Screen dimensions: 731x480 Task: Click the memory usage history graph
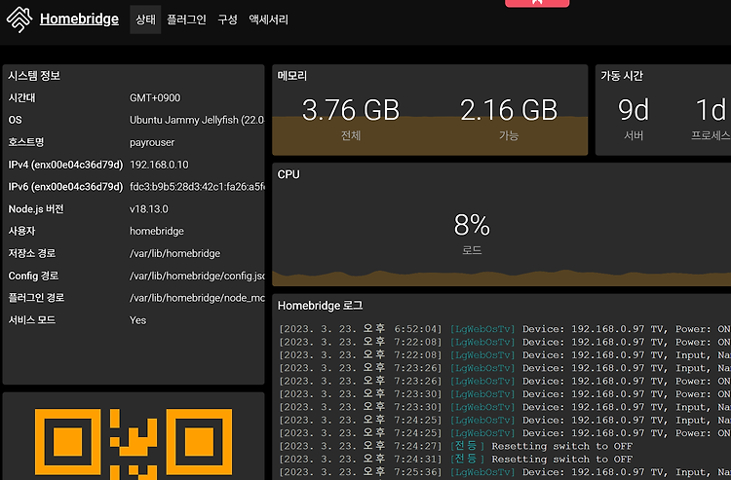click(430, 135)
